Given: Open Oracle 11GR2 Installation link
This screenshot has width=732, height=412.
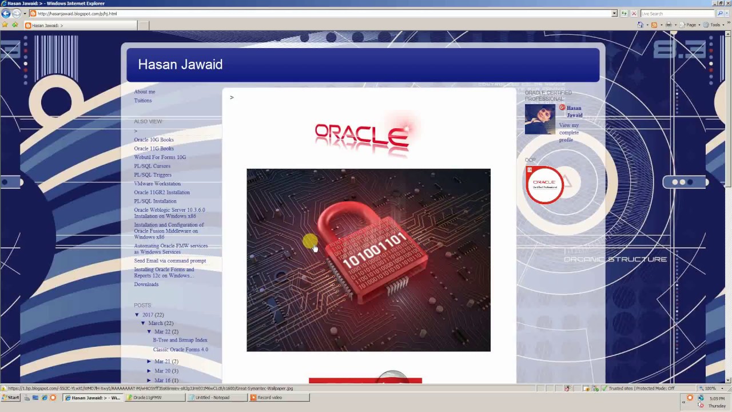Looking at the screenshot, I should tap(162, 192).
